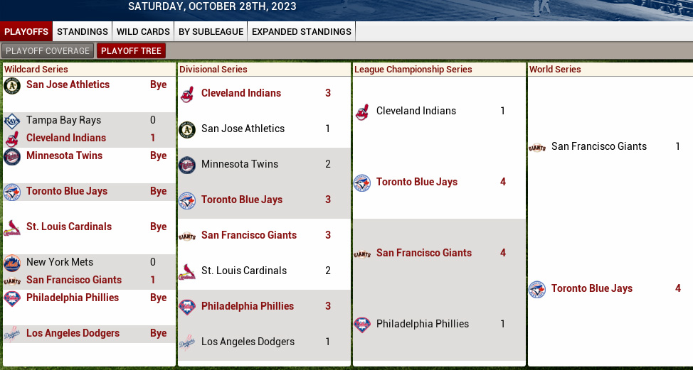Open Cleveland Indians link in Divisional Series
This screenshot has height=370, width=693.
[241, 93]
